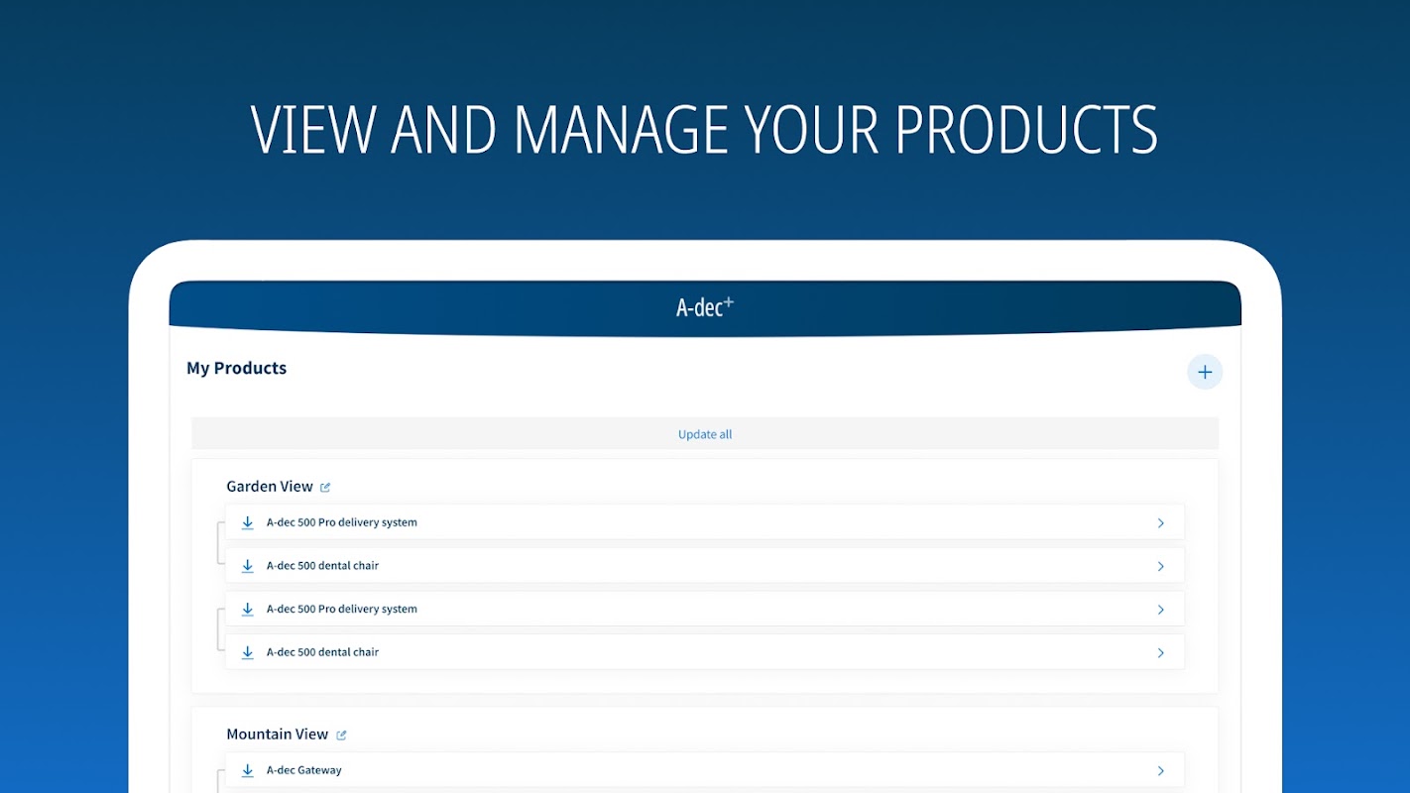The image size is (1410, 793).
Task: Open chevron on second A-dec 500 dental chair row
Action: click(1161, 653)
